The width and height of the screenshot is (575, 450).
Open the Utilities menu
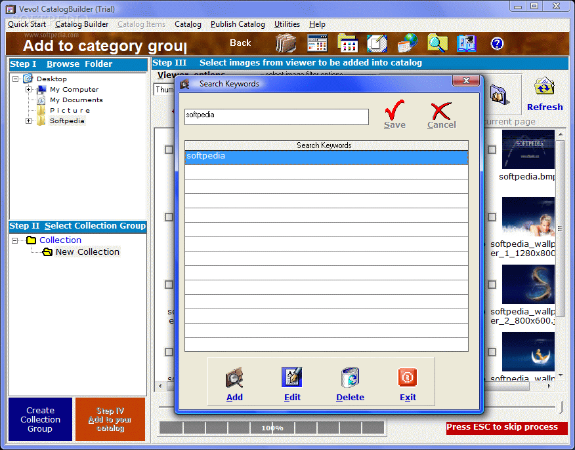287,24
